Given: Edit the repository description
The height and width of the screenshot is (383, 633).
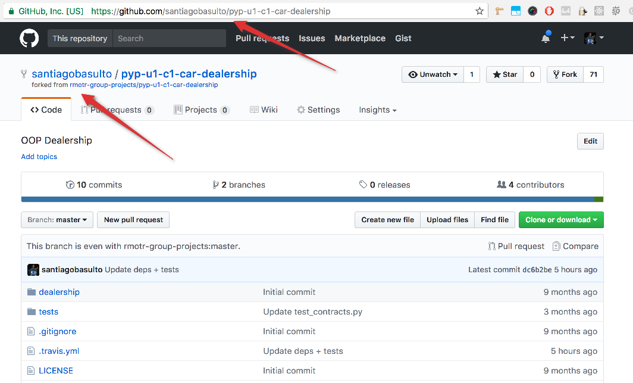Looking at the screenshot, I should tap(590, 141).
